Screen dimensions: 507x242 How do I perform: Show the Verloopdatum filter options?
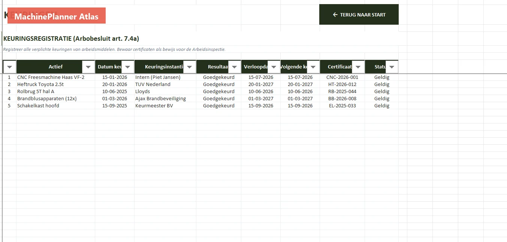coord(274,67)
